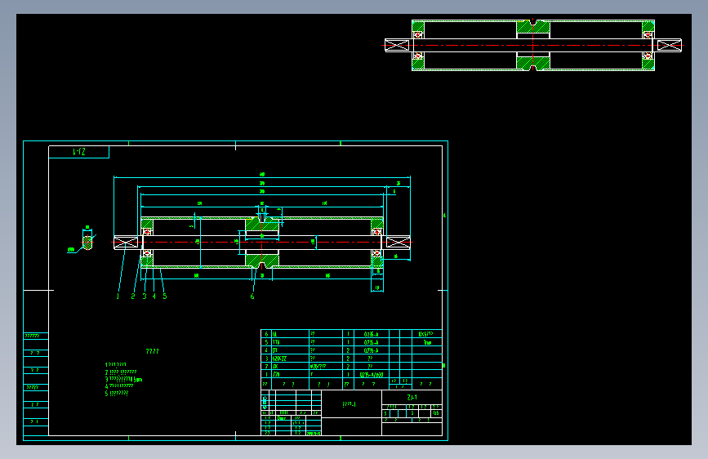
Task: Click the '????' heading above the numbered notes
Action: tap(153, 351)
